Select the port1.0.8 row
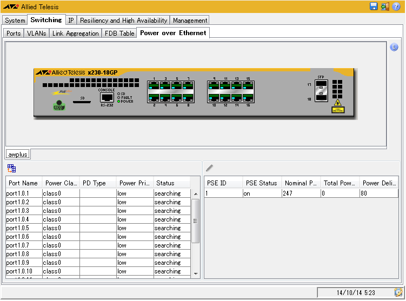 tap(98, 254)
